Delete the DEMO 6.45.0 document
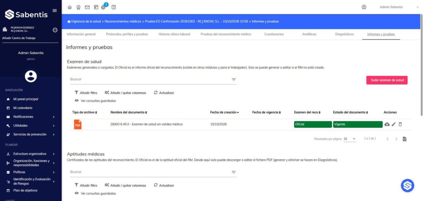 [x=400, y=124]
